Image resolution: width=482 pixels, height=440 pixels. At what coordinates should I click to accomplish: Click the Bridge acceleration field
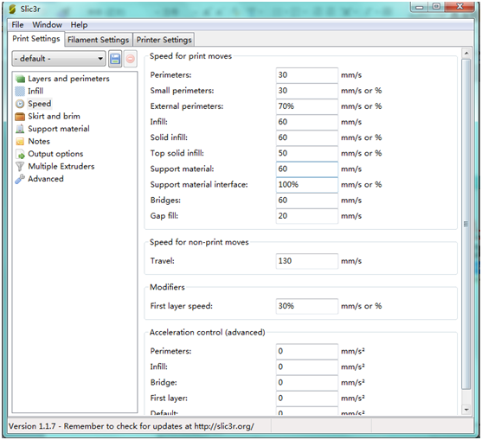(307, 383)
